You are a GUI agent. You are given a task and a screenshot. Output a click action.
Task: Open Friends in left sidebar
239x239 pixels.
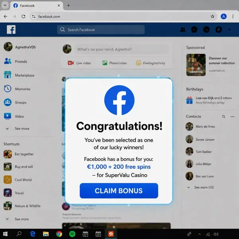tap(16, 61)
